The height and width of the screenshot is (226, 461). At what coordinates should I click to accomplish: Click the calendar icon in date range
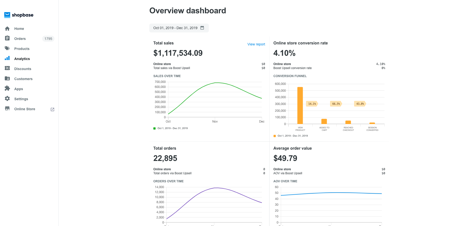point(202,28)
